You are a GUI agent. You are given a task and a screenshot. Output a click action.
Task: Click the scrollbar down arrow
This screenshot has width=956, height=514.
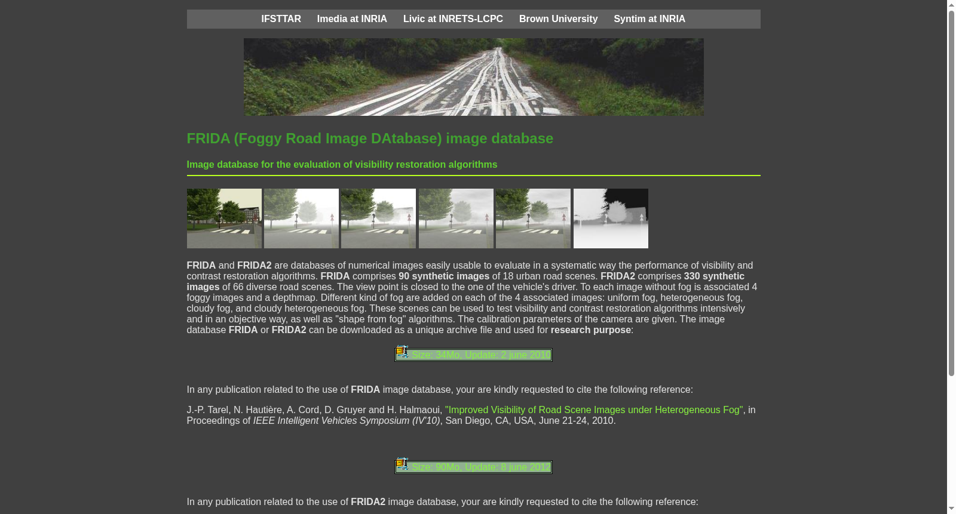[951, 509]
